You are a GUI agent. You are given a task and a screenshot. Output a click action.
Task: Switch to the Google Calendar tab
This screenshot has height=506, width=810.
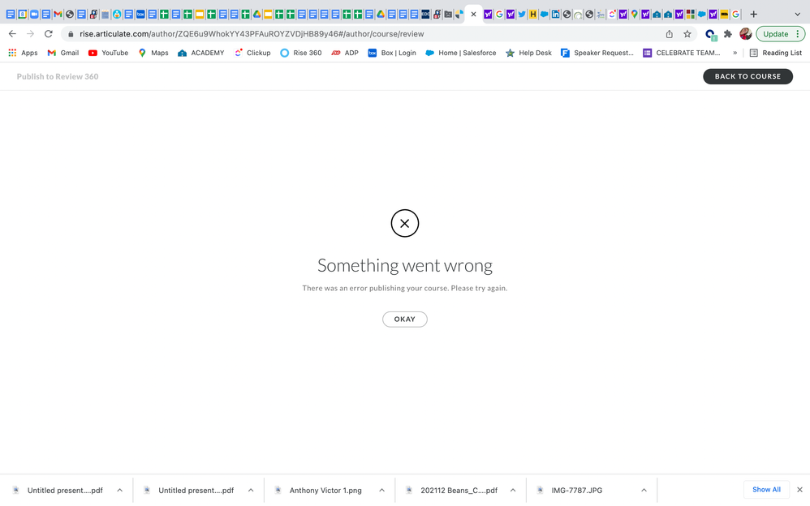coord(22,15)
